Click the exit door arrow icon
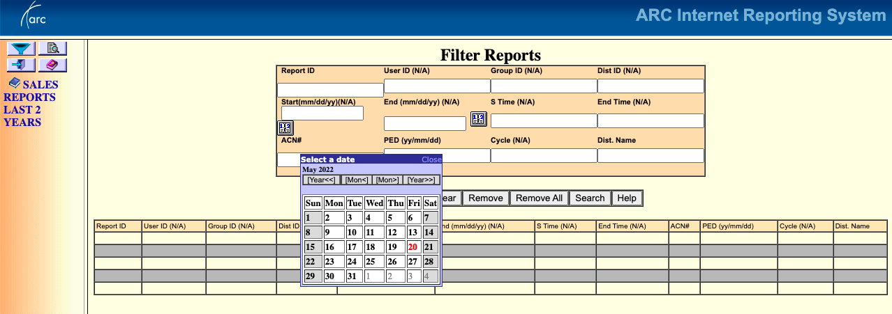This screenshot has height=314, width=892. point(22,65)
